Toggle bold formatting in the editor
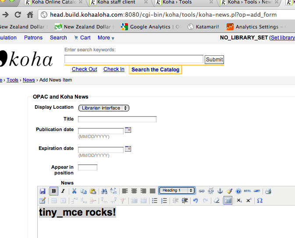The image size is (295, 238). 53,191
